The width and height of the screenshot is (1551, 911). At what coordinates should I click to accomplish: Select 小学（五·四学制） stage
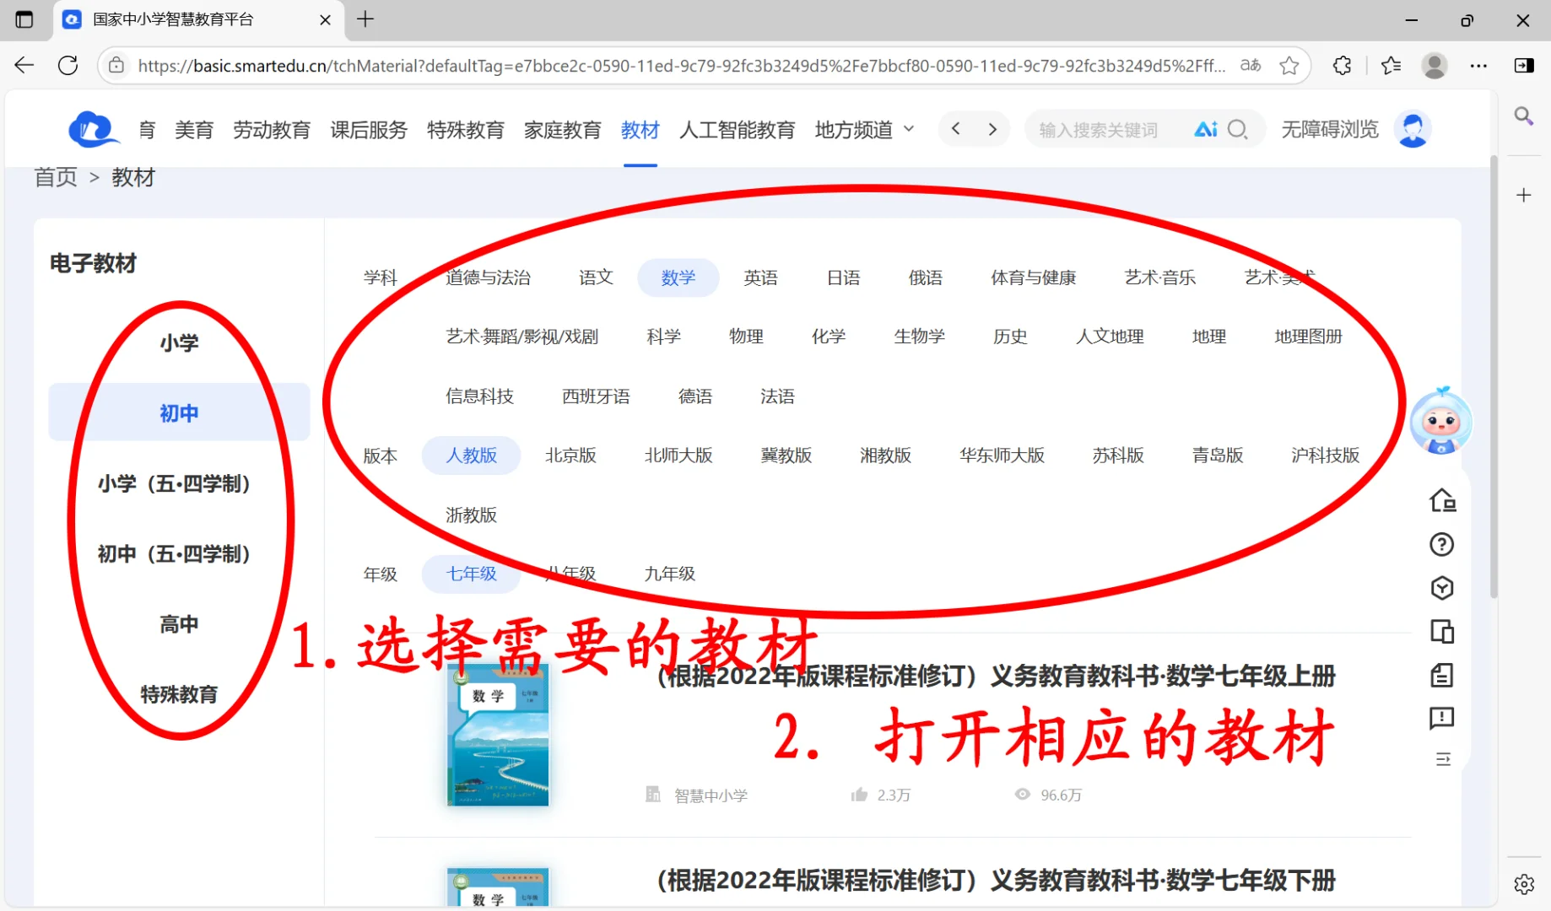point(179,483)
